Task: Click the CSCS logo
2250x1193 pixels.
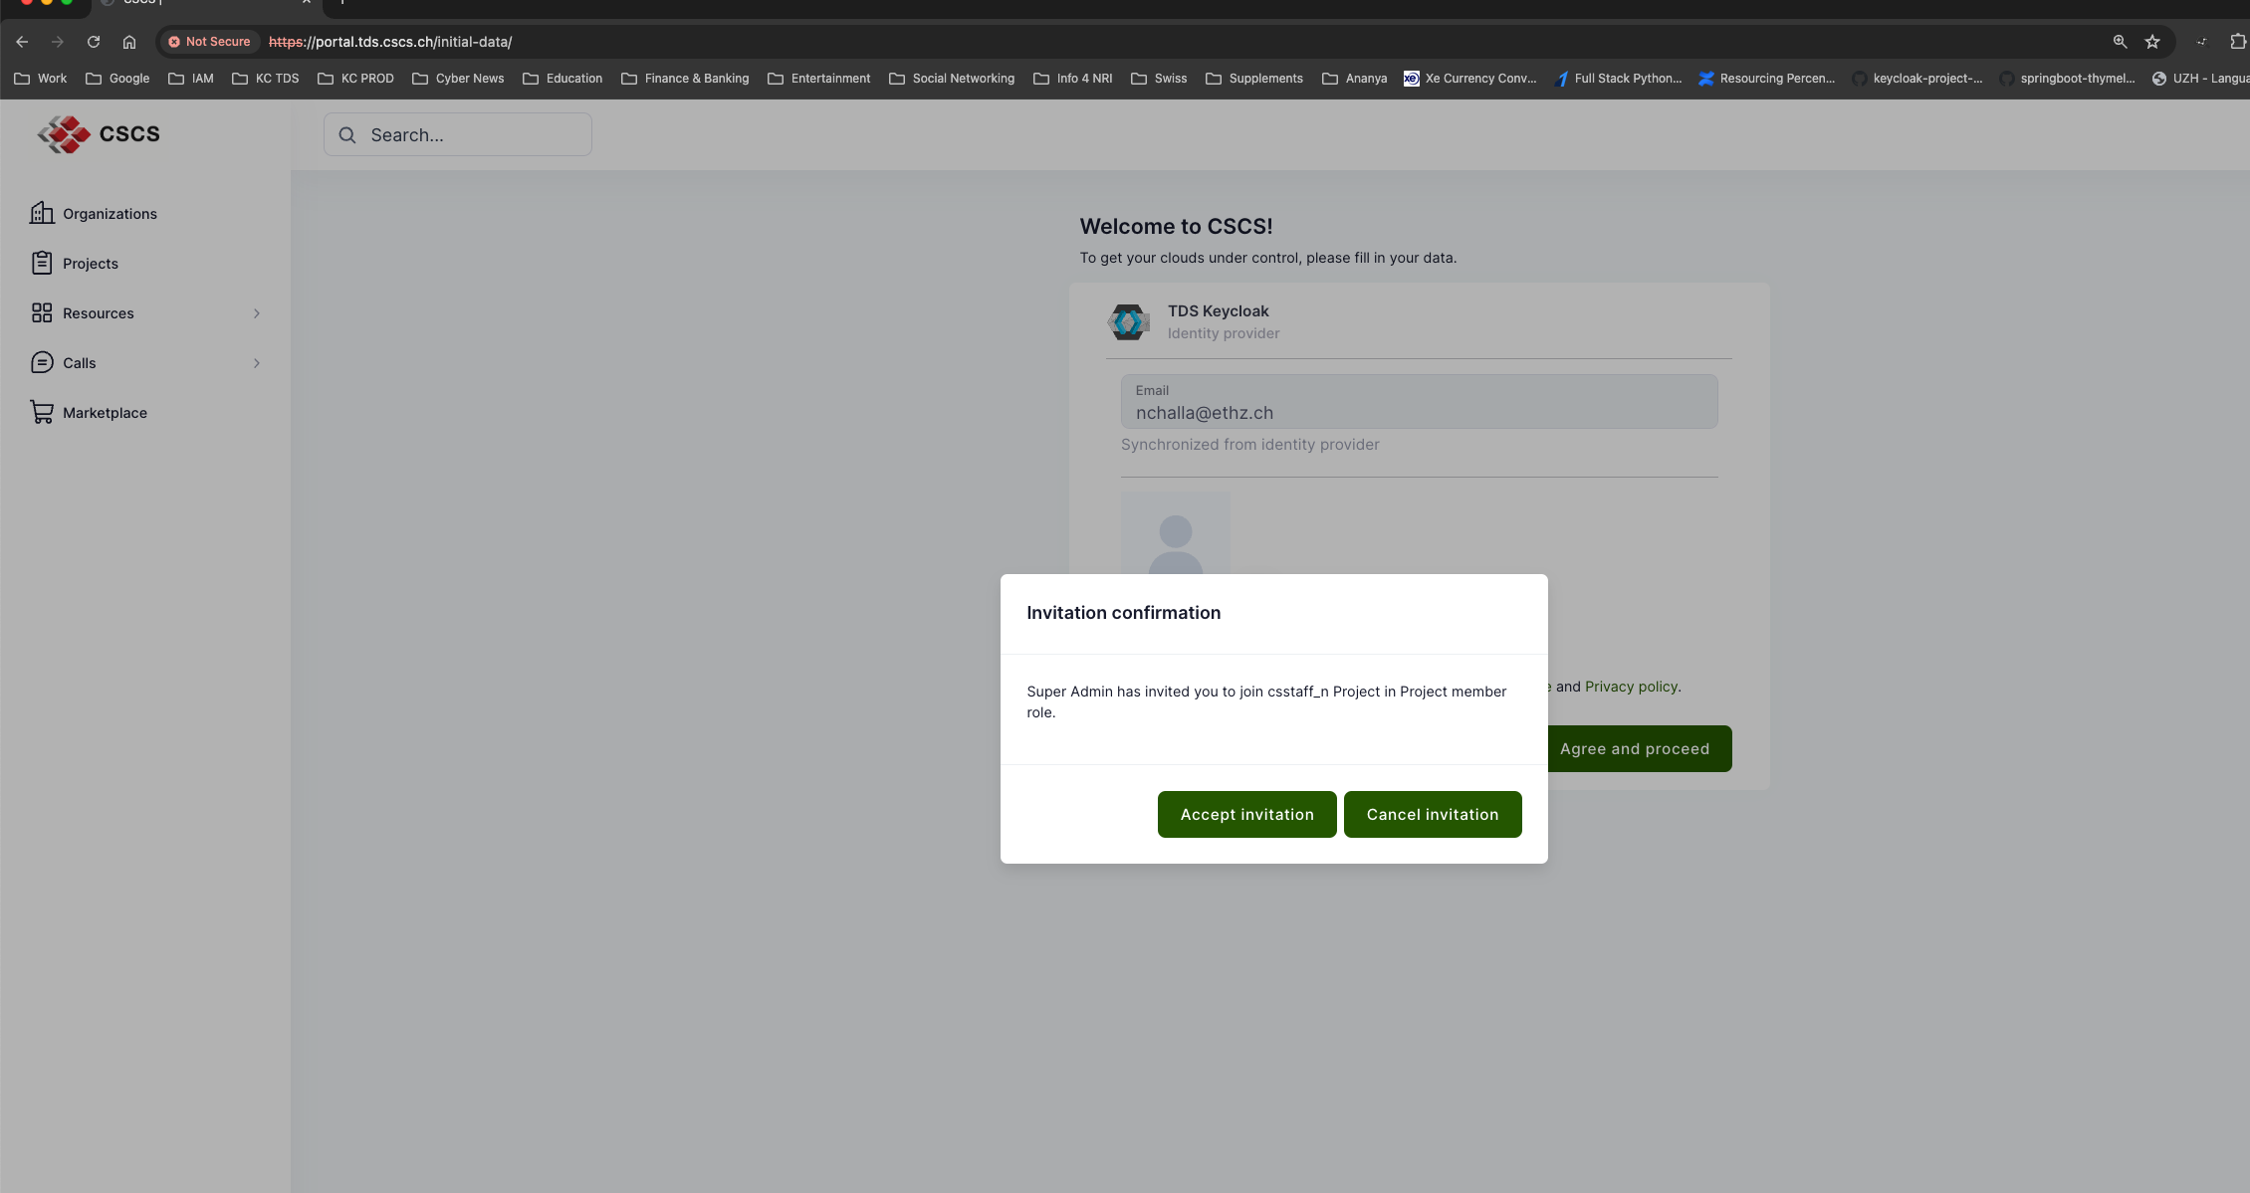Action: 98,134
